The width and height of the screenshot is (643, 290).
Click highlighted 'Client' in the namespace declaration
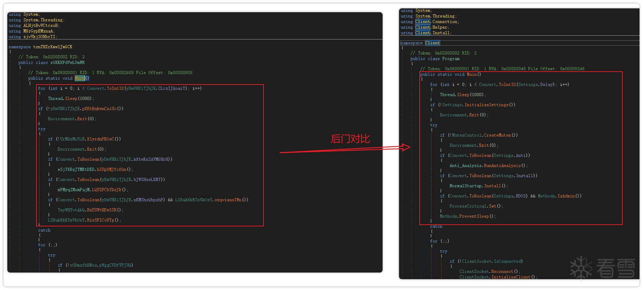click(432, 43)
